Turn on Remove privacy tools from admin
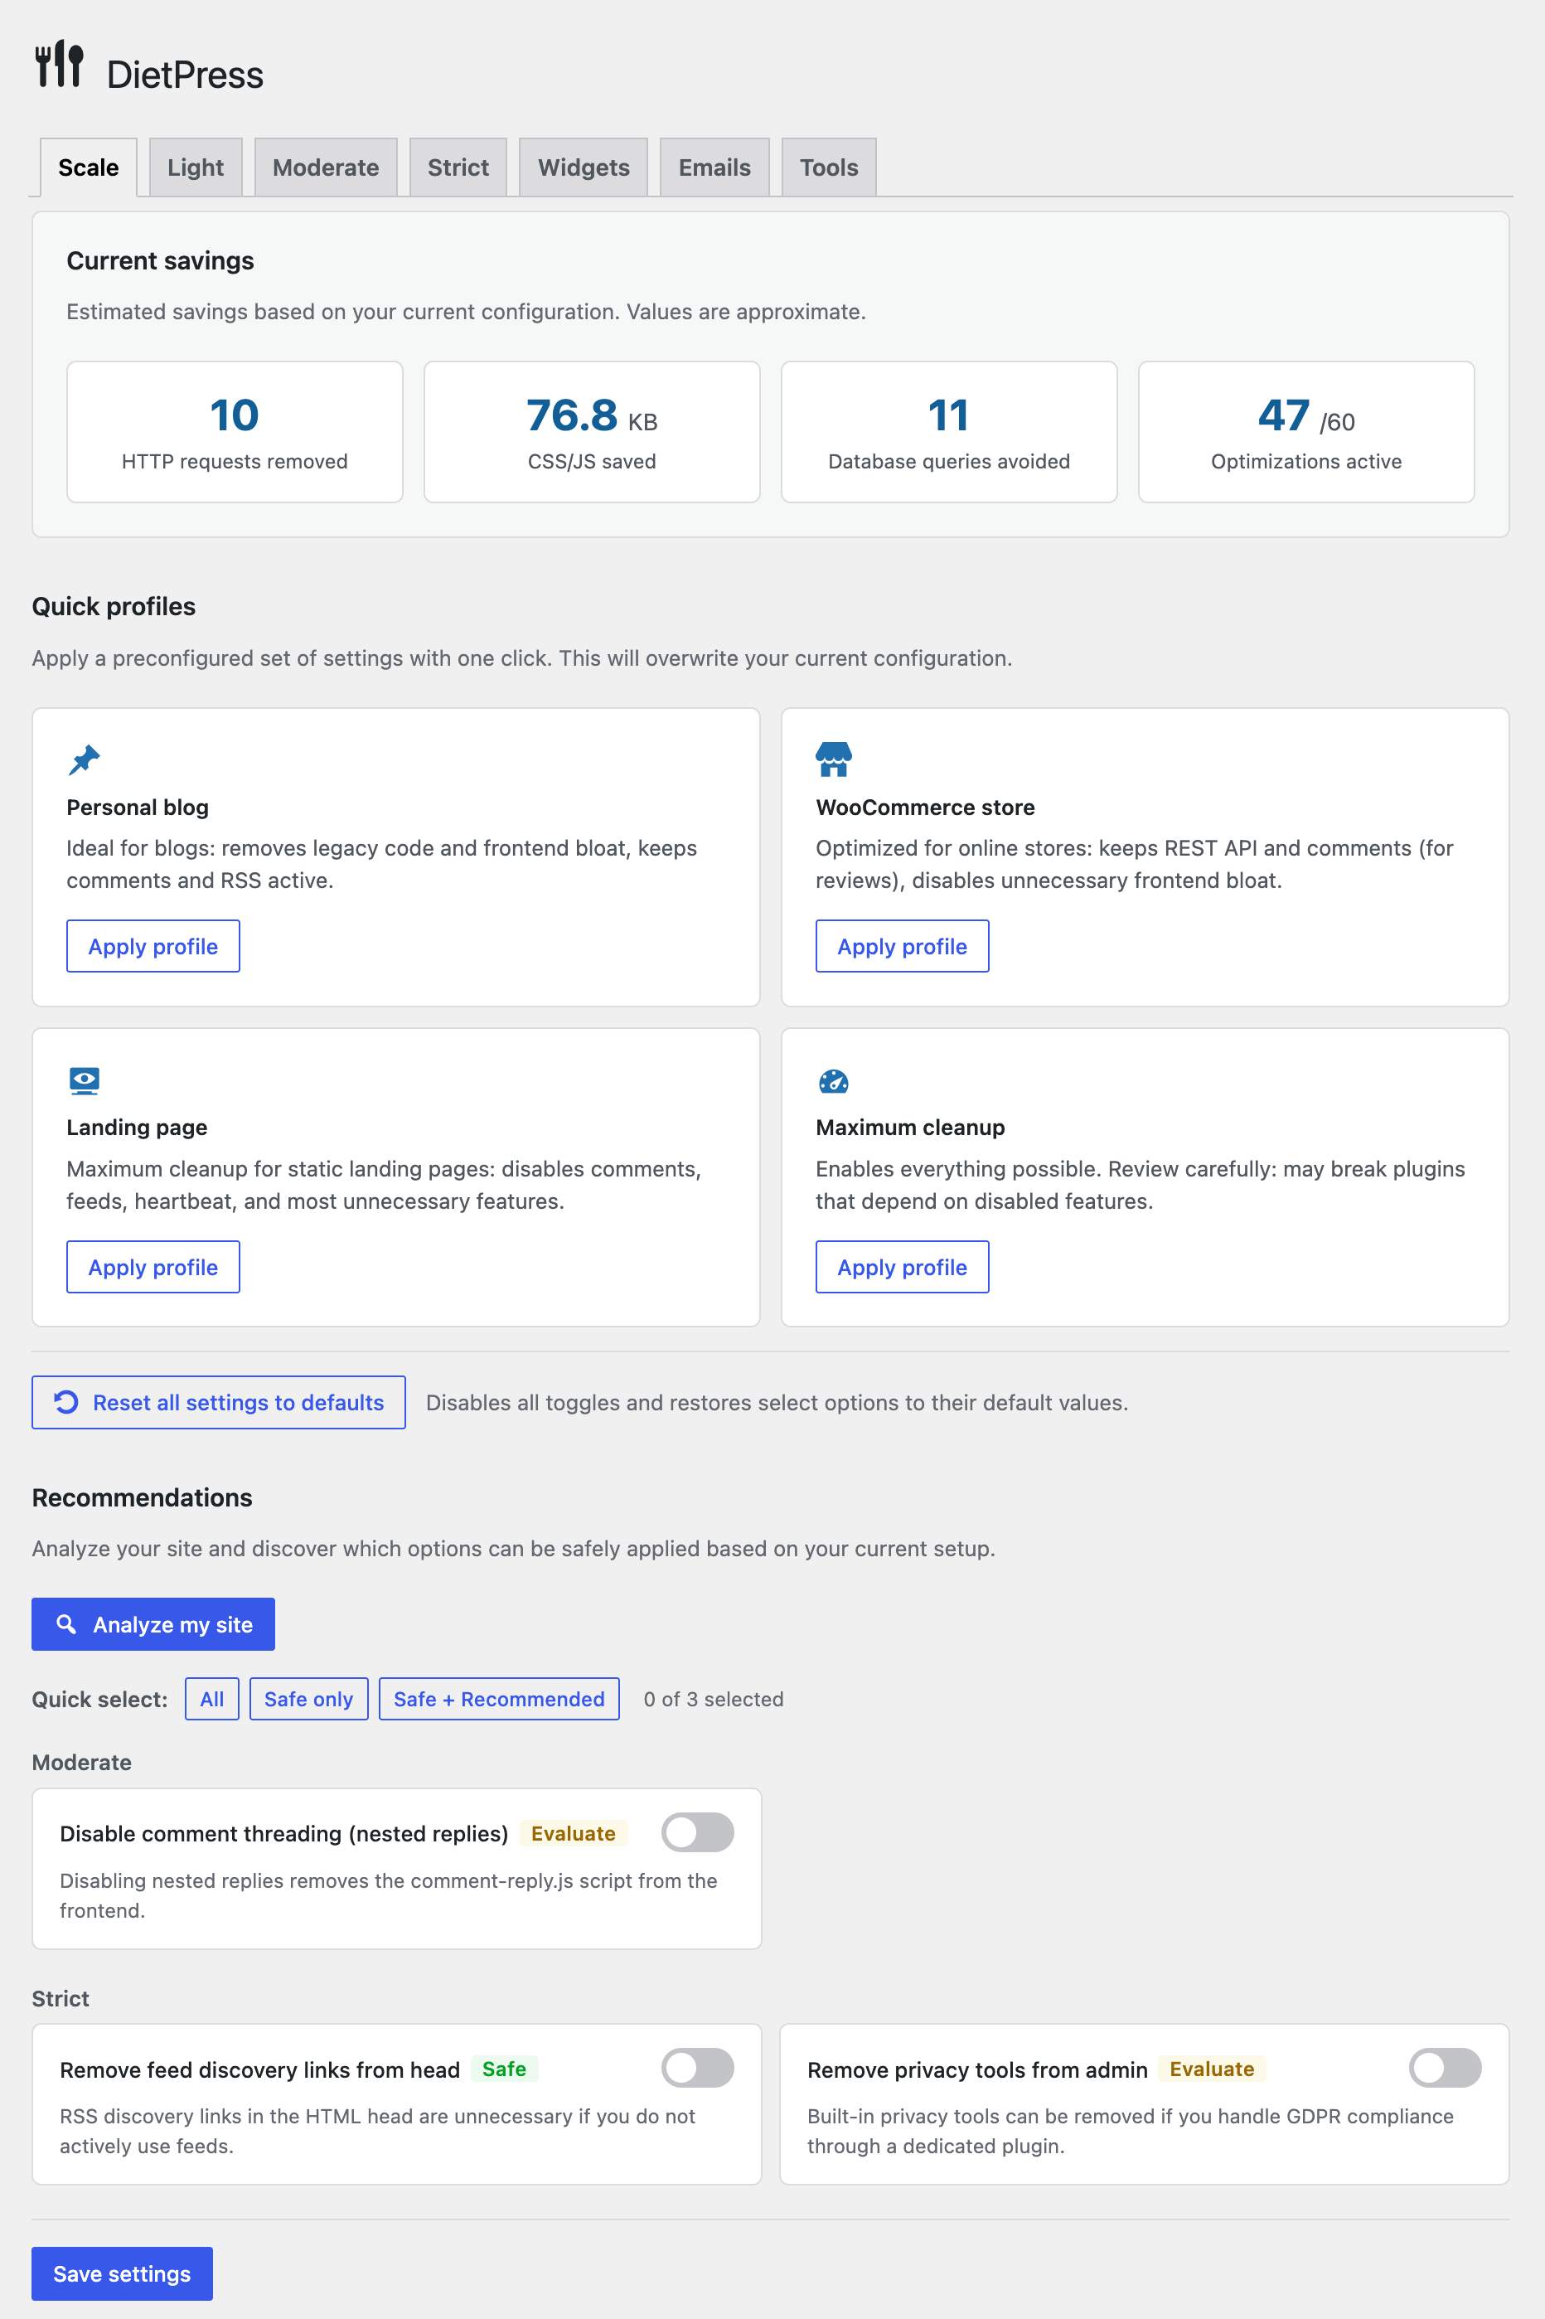Screen dimensions: 1545x2319 pyautogui.click(x=1445, y=2068)
